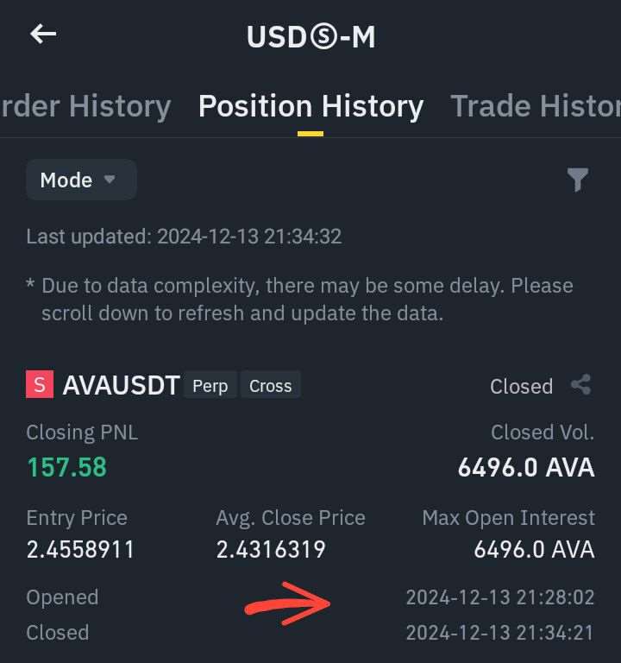Tap the Last updated timestamp line
621x663 pixels.
point(184,237)
